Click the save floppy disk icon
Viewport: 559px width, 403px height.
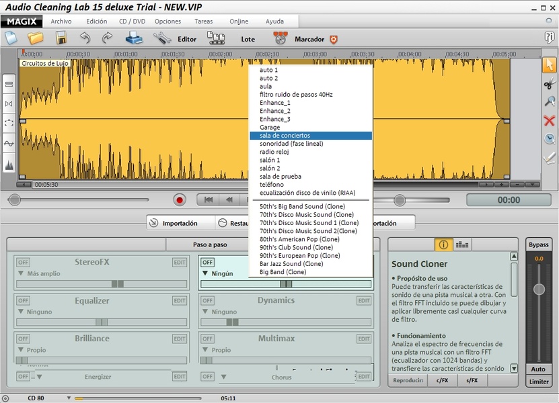[x=61, y=38]
